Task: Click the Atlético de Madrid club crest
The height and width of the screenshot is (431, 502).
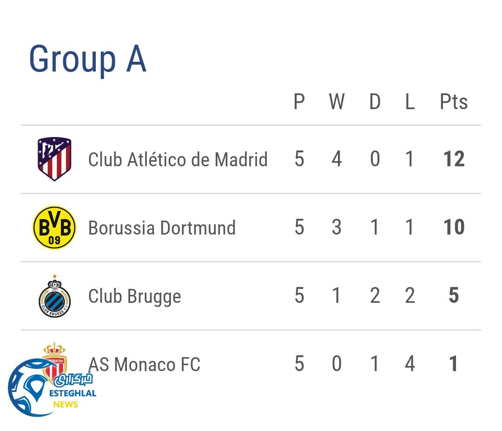Action: [54, 159]
